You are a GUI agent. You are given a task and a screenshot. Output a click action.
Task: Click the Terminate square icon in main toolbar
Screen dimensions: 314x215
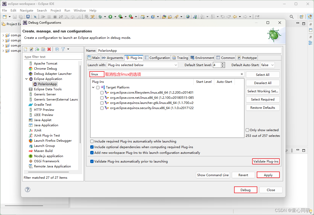(x=55, y=17)
